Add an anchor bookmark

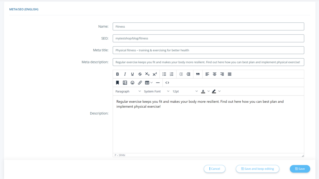117,83
